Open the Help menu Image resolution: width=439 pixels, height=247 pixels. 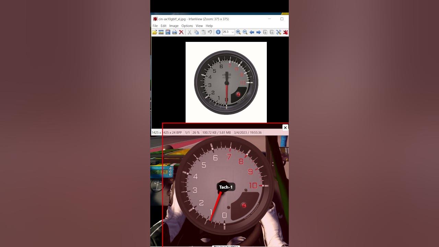tap(209, 26)
